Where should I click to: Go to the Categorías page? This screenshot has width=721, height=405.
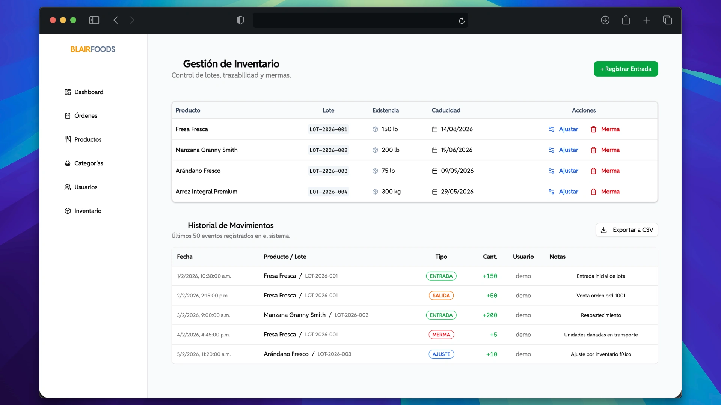(x=89, y=163)
